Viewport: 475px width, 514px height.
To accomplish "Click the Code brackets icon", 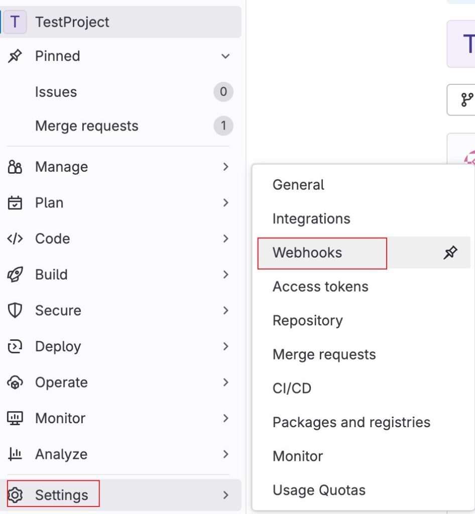I will [15, 238].
